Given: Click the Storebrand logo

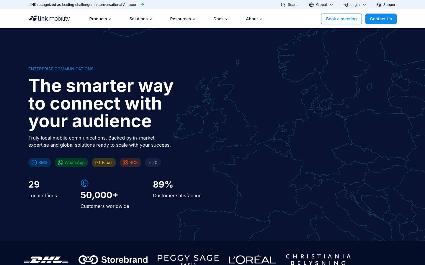Looking at the screenshot, I should [x=113, y=259].
